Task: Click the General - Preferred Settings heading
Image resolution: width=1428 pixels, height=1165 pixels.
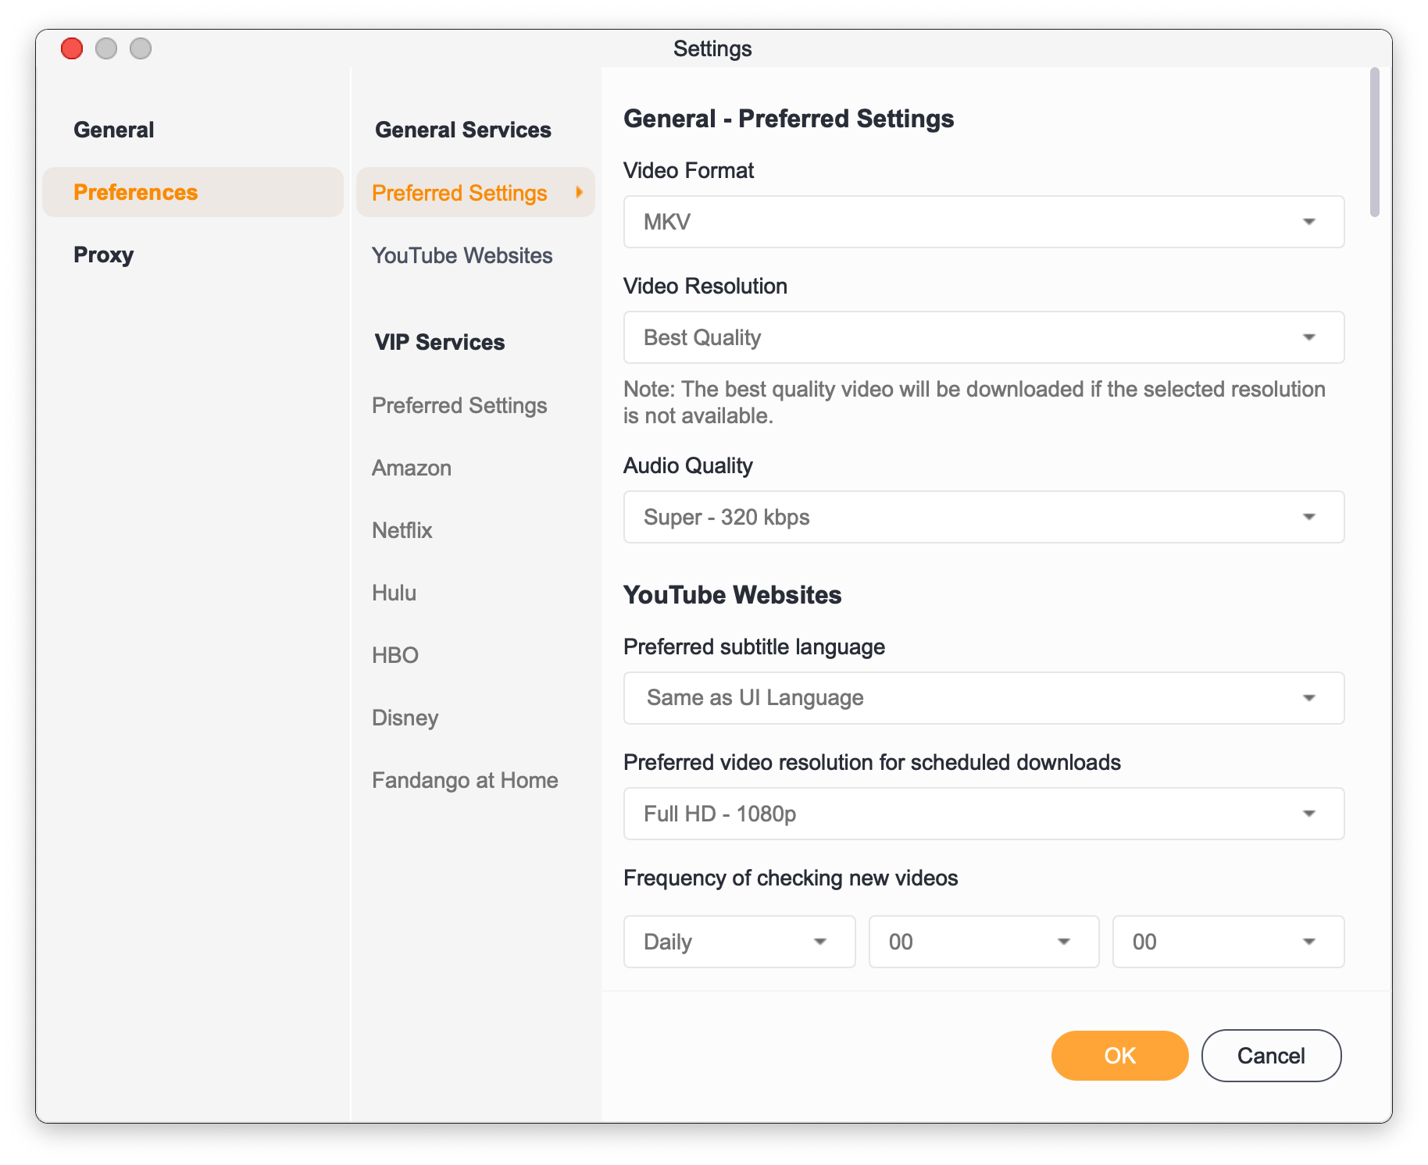Action: tap(788, 119)
